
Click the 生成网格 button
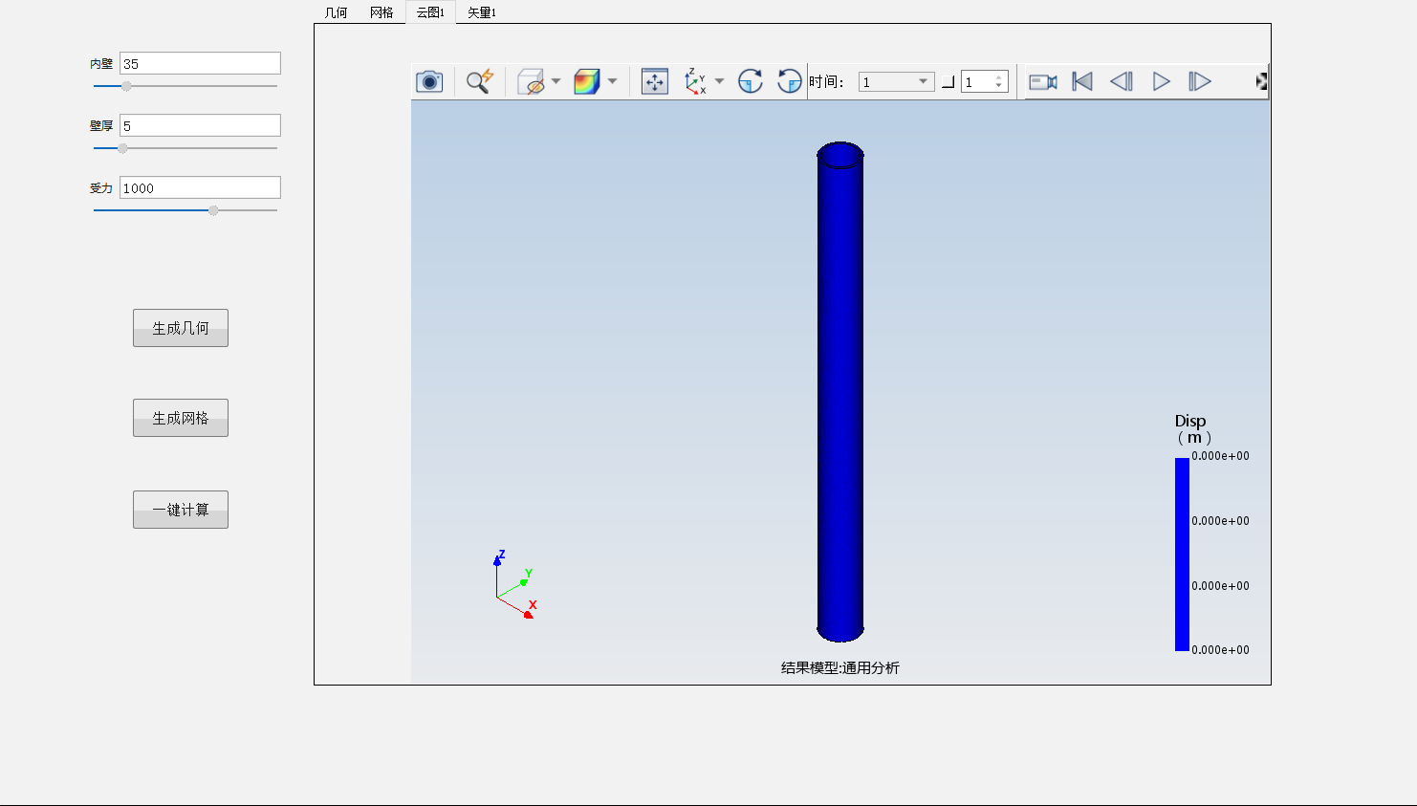(181, 418)
